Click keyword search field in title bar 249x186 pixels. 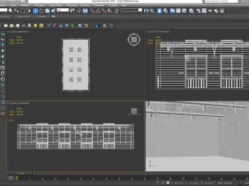pyautogui.click(x=221, y=1)
